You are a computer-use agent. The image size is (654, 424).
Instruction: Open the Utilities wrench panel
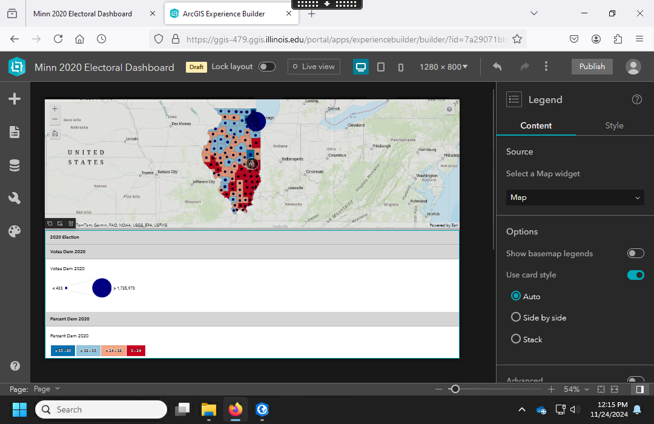pos(15,198)
